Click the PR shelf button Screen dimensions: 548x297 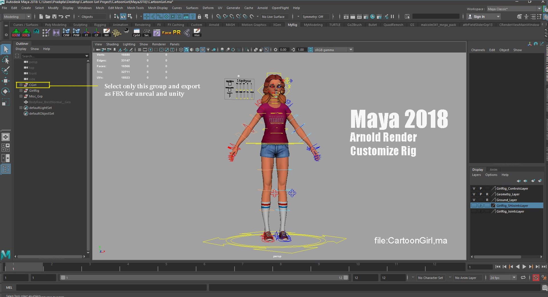(177, 32)
